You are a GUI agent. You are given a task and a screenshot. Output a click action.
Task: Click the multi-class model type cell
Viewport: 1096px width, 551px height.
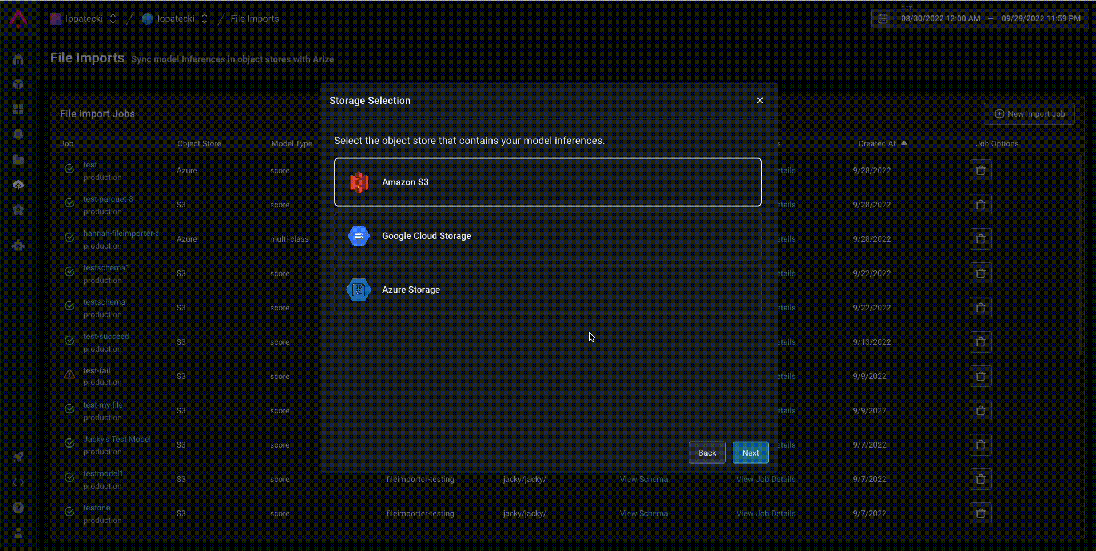(289, 239)
